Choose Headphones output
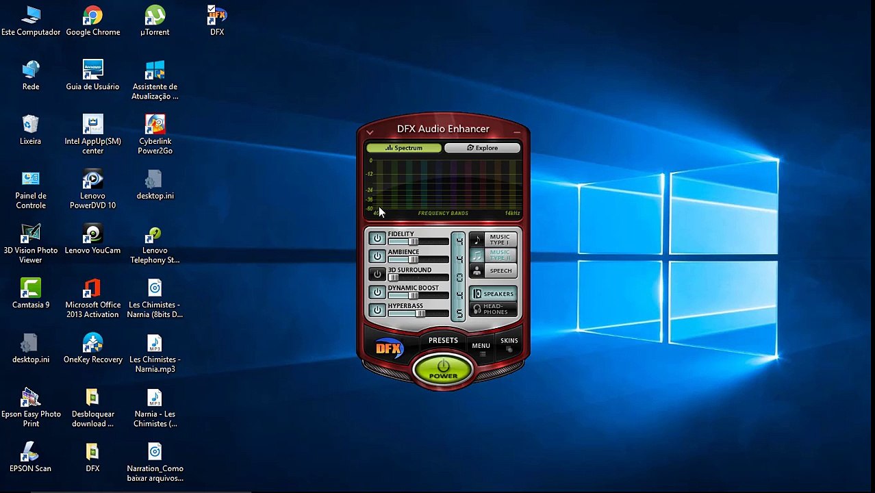This screenshot has height=493, width=875. coord(493,309)
